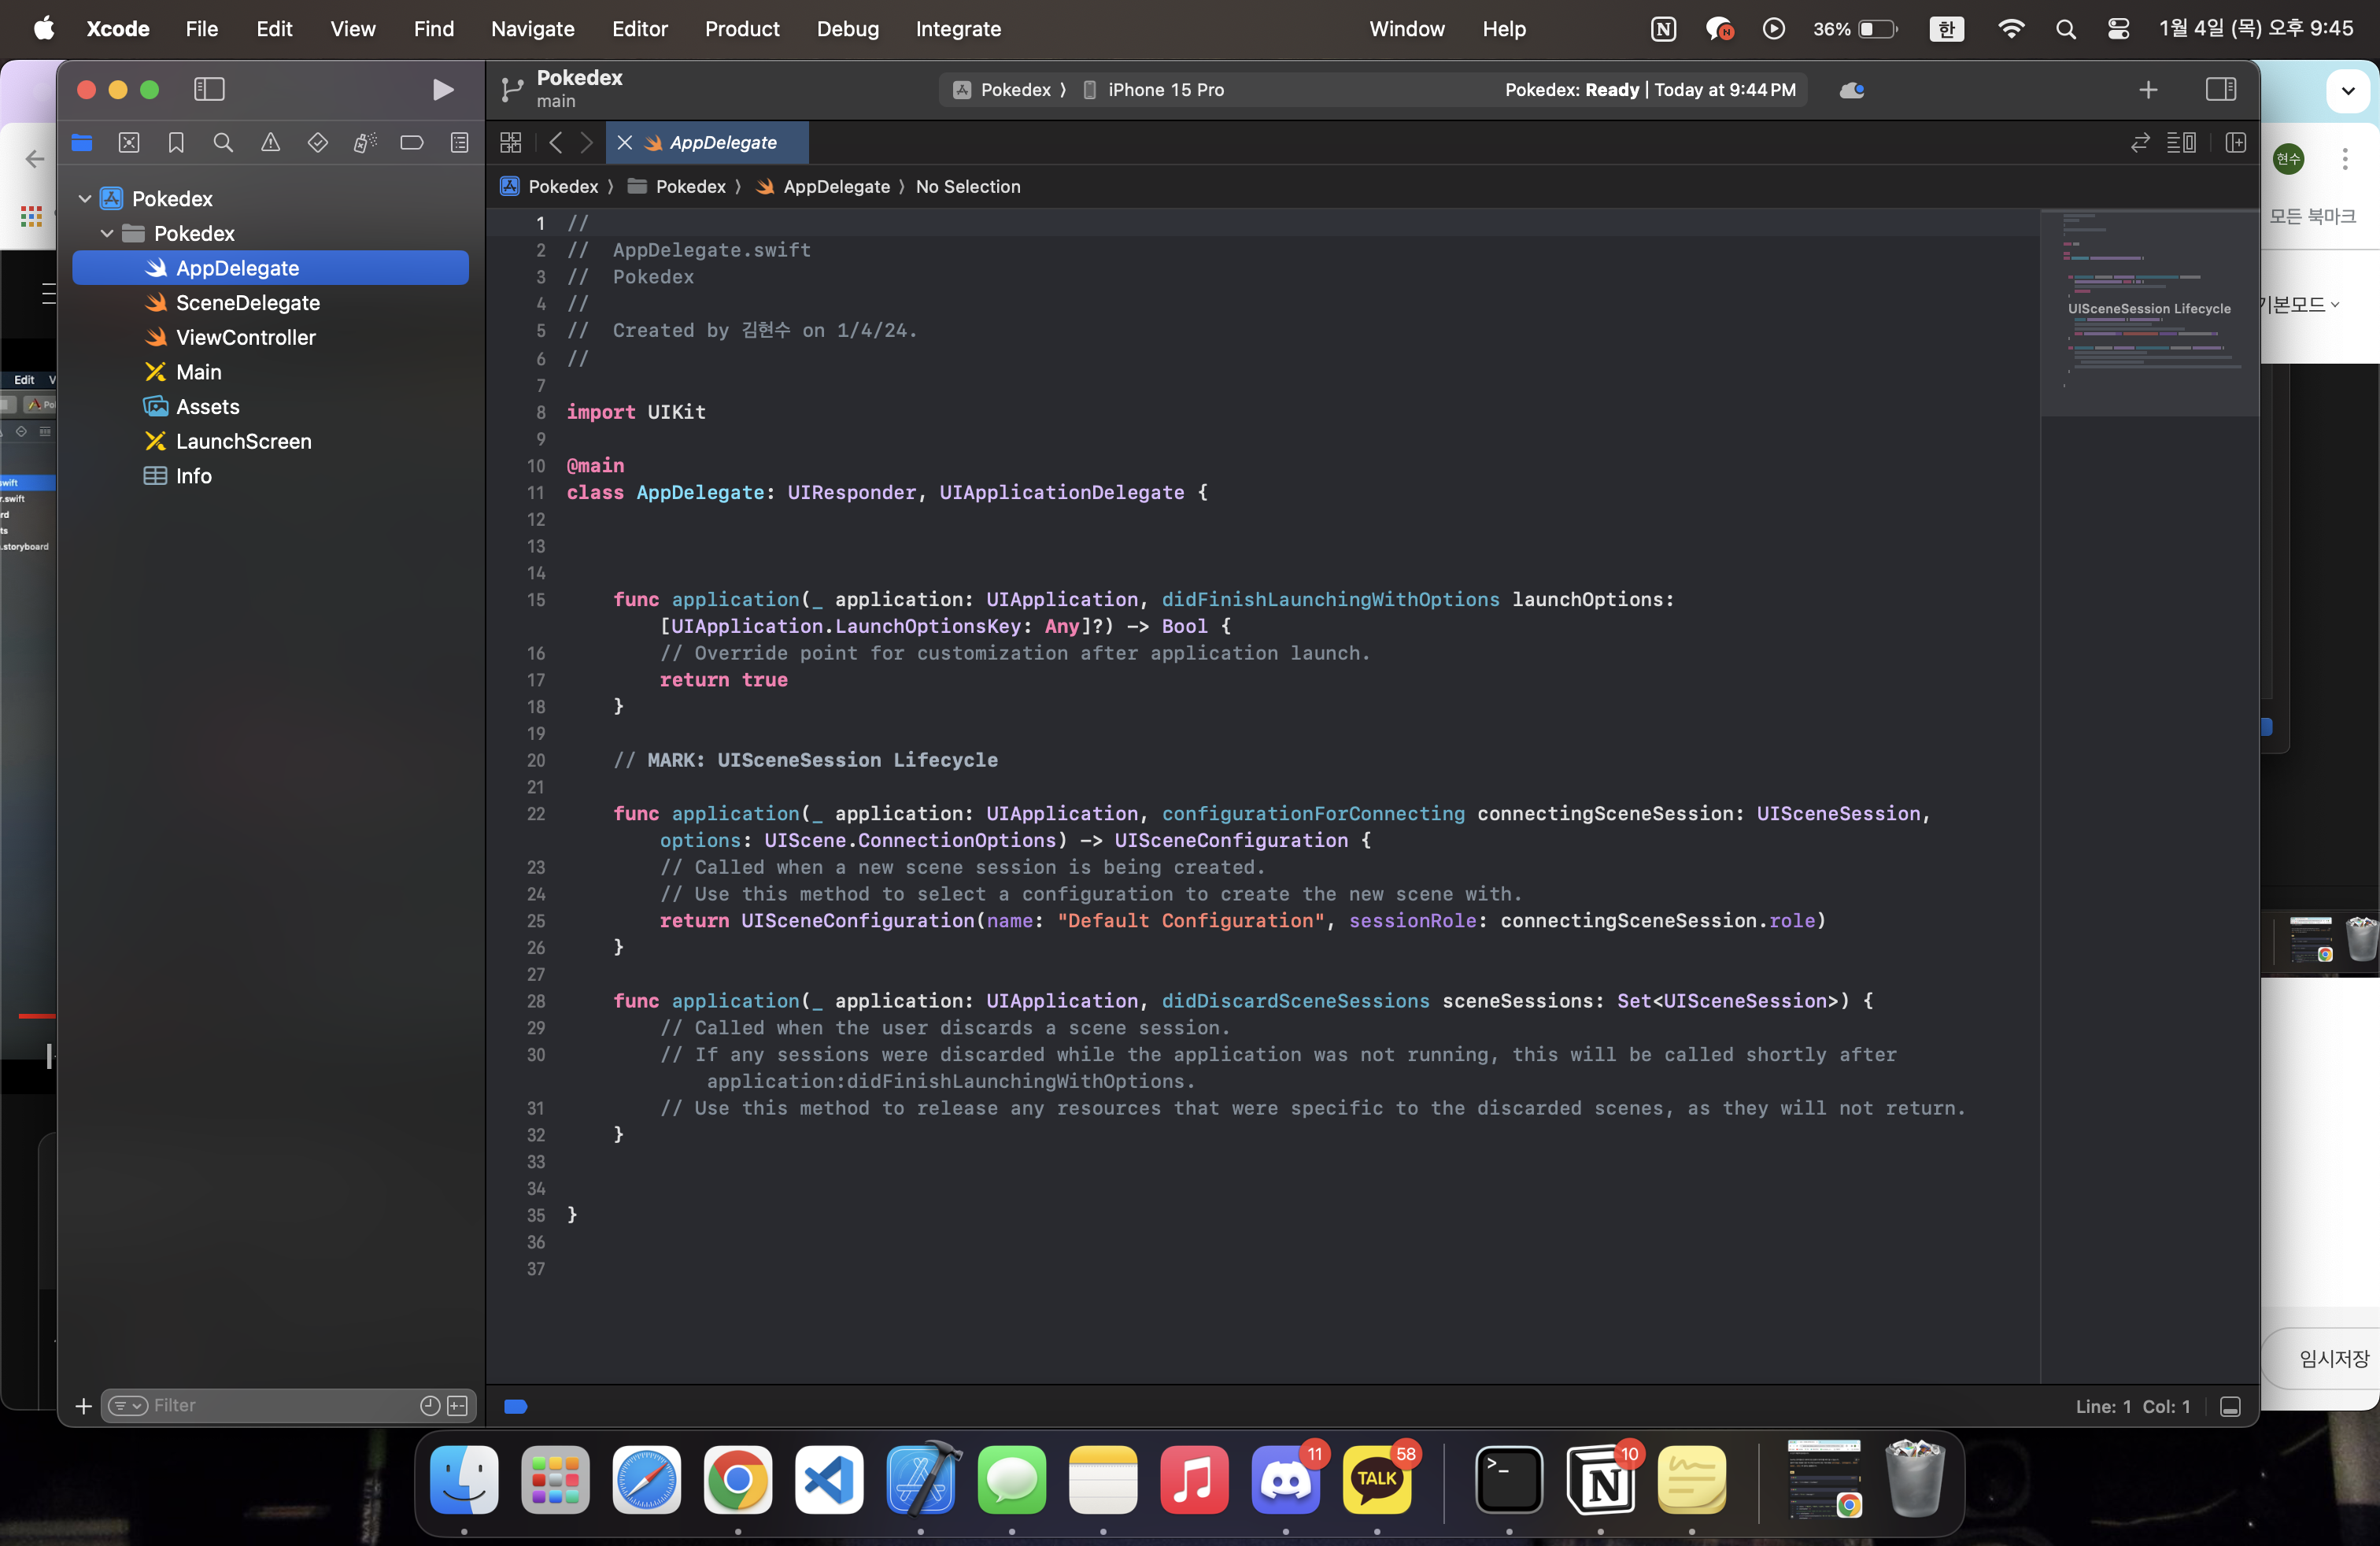Toggle the left navigator sidebar
Viewport: 2380px width, 1546px height.
[209, 90]
